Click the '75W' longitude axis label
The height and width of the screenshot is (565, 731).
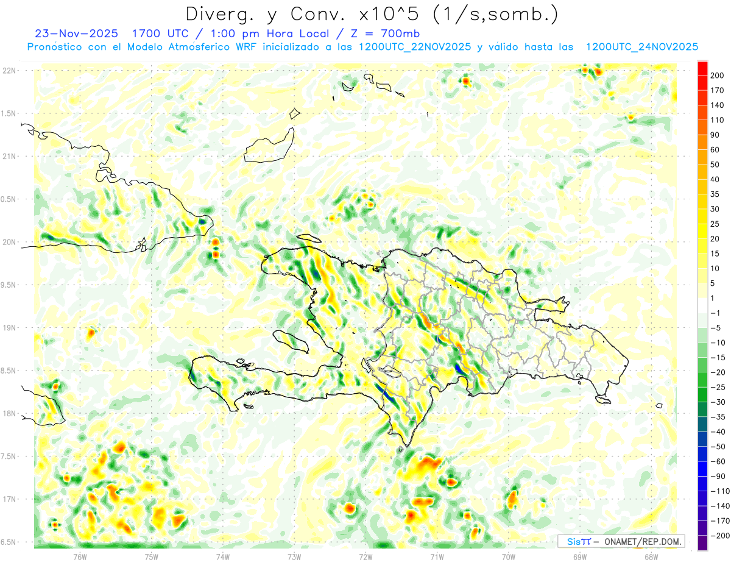tap(152, 556)
